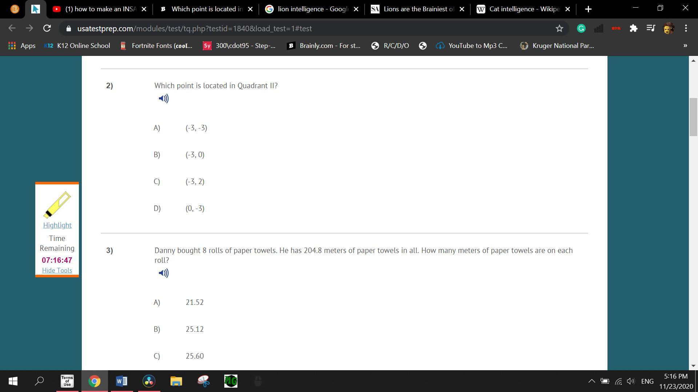Play audio for question 3
The width and height of the screenshot is (698, 392).
pyautogui.click(x=164, y=273)
